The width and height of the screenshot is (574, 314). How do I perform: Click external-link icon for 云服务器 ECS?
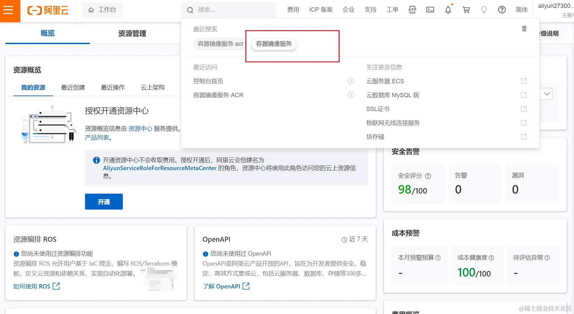(x=524, y=81)
